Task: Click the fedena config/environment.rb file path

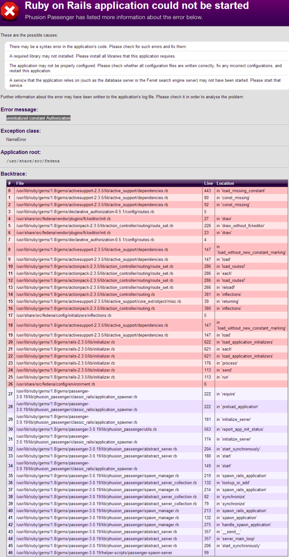Action: click(x=56, y=384)
